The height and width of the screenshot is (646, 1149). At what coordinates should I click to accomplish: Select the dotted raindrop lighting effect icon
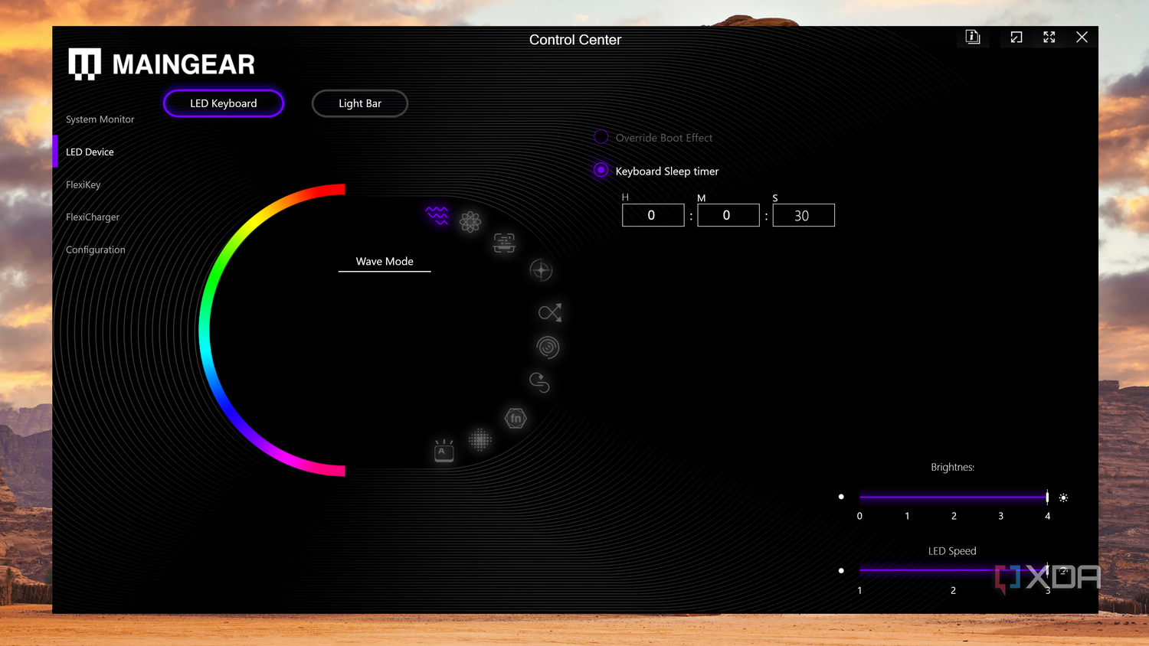[x=480, y=439]
